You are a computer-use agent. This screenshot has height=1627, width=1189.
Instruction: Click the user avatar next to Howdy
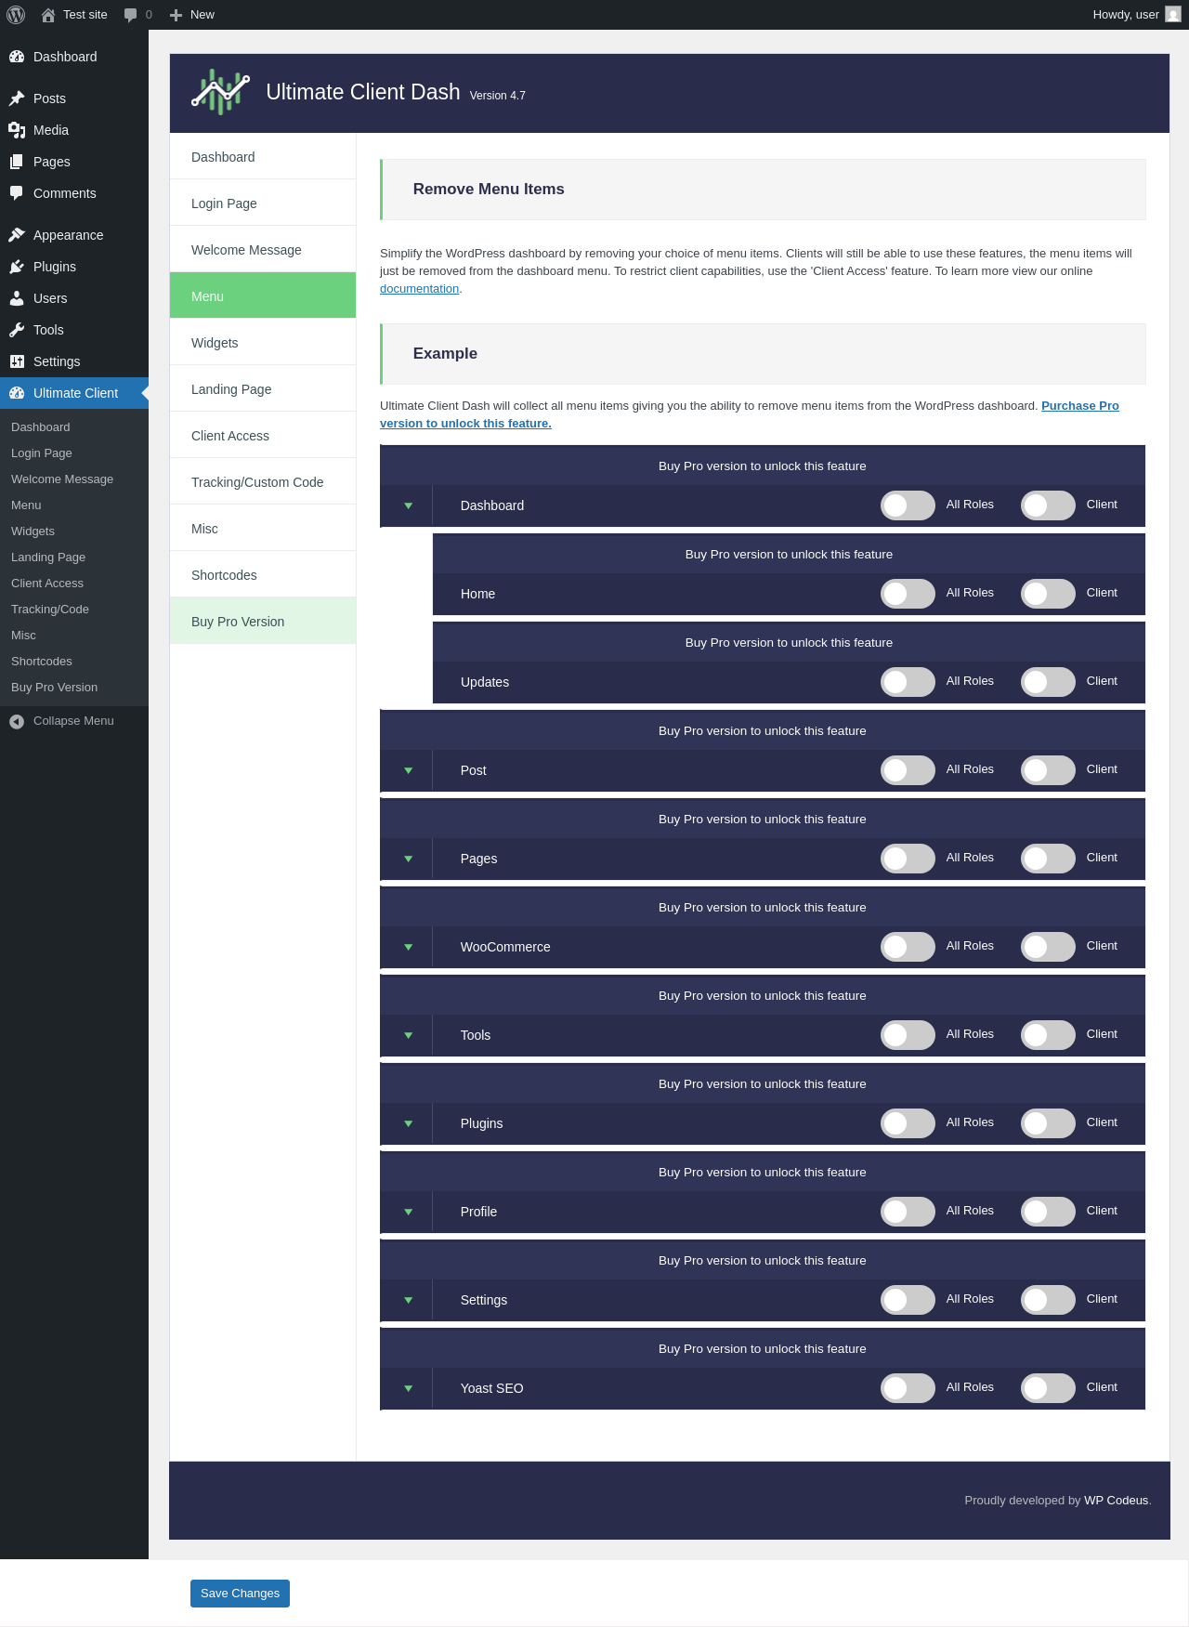tap(1173, 15)
